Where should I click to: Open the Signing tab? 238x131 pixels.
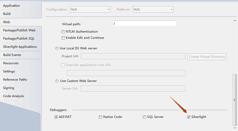8,88
